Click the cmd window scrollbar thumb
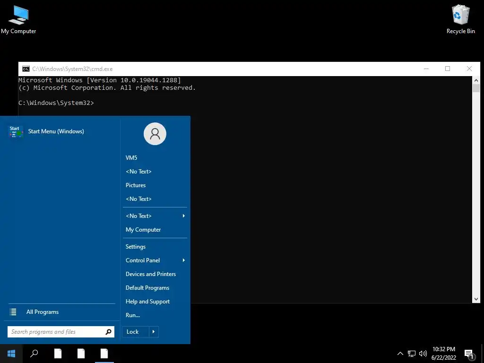This screenshot has width=484, height=363. click(x=476, y=88)
